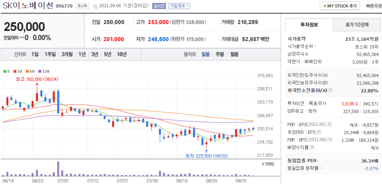
Task: Click the tallest volume bar near 07/01
Action: pos(58,169)
